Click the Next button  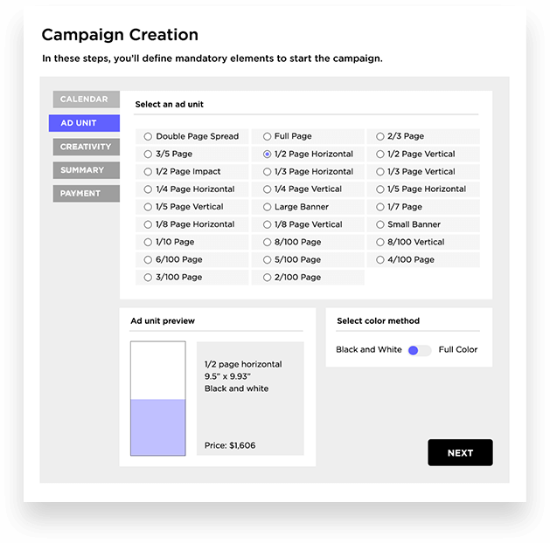(460, 453)
